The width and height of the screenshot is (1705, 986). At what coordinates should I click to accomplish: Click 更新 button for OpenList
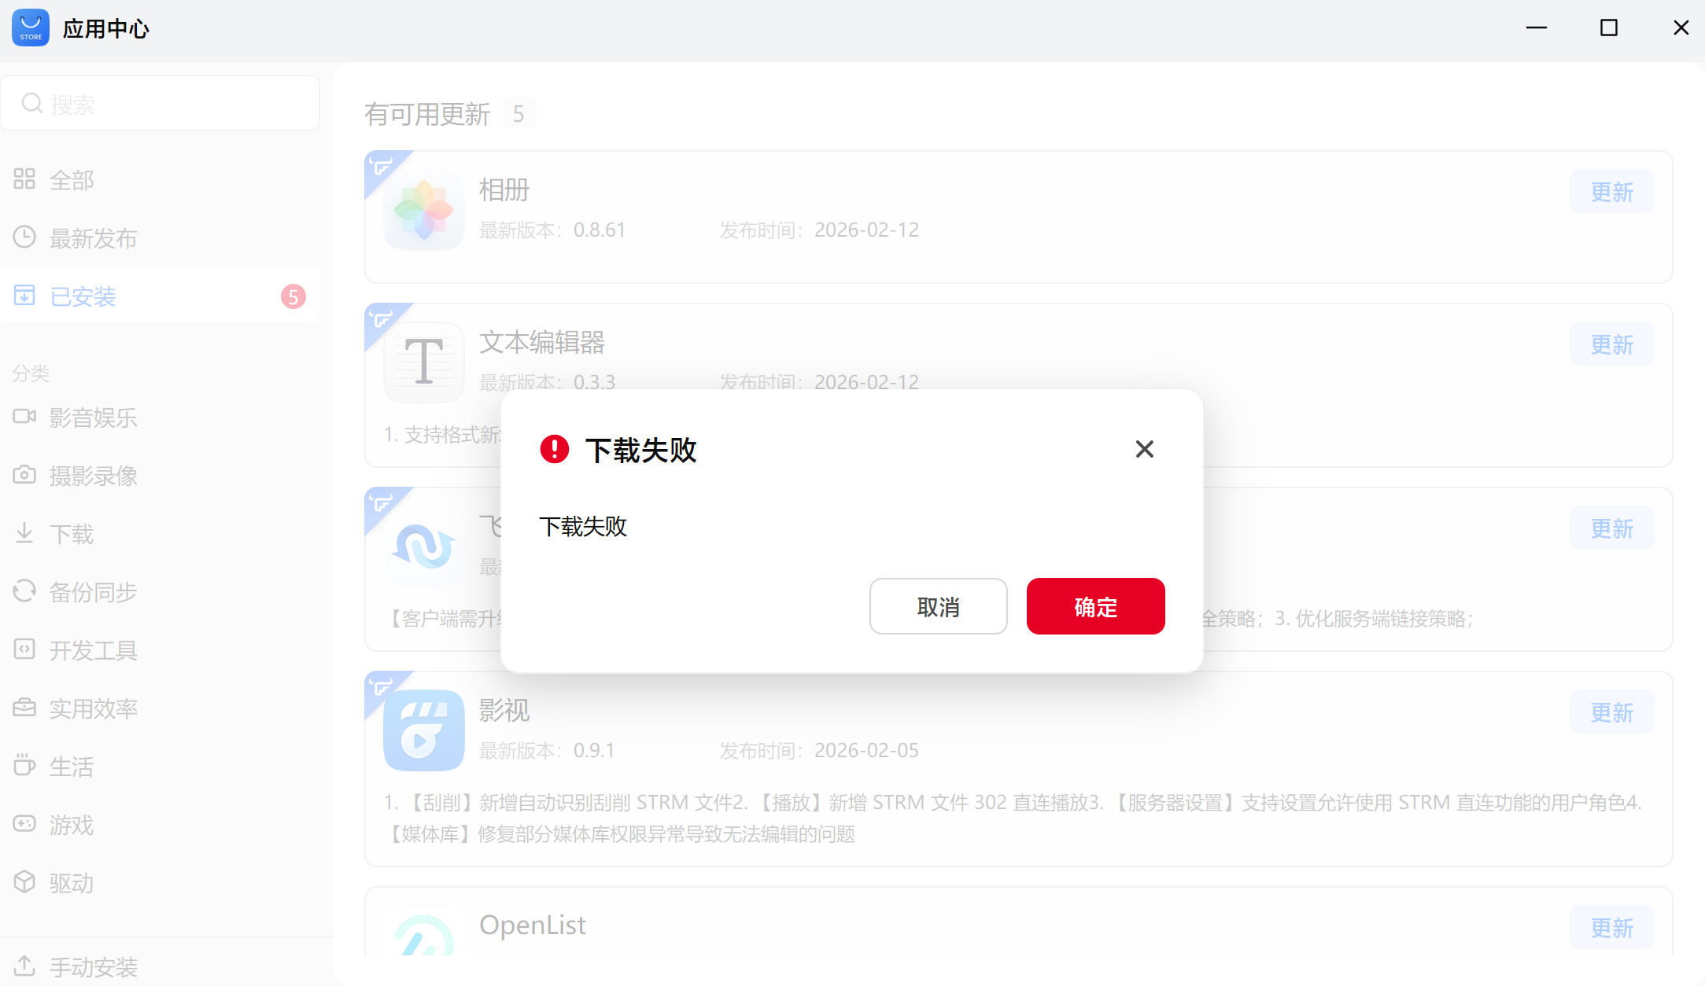click(1611, 928)
